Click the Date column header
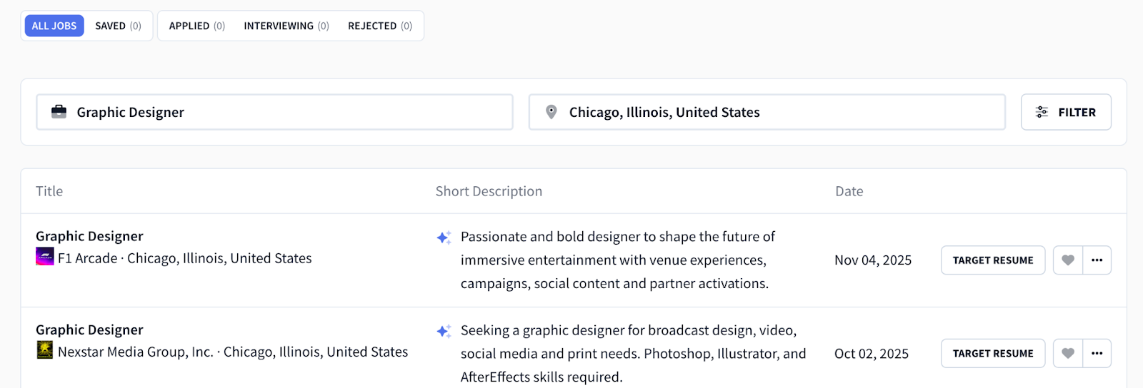The height and width of the screenshot is (388, 1143). pyautogui.click(x=849, y=191)
